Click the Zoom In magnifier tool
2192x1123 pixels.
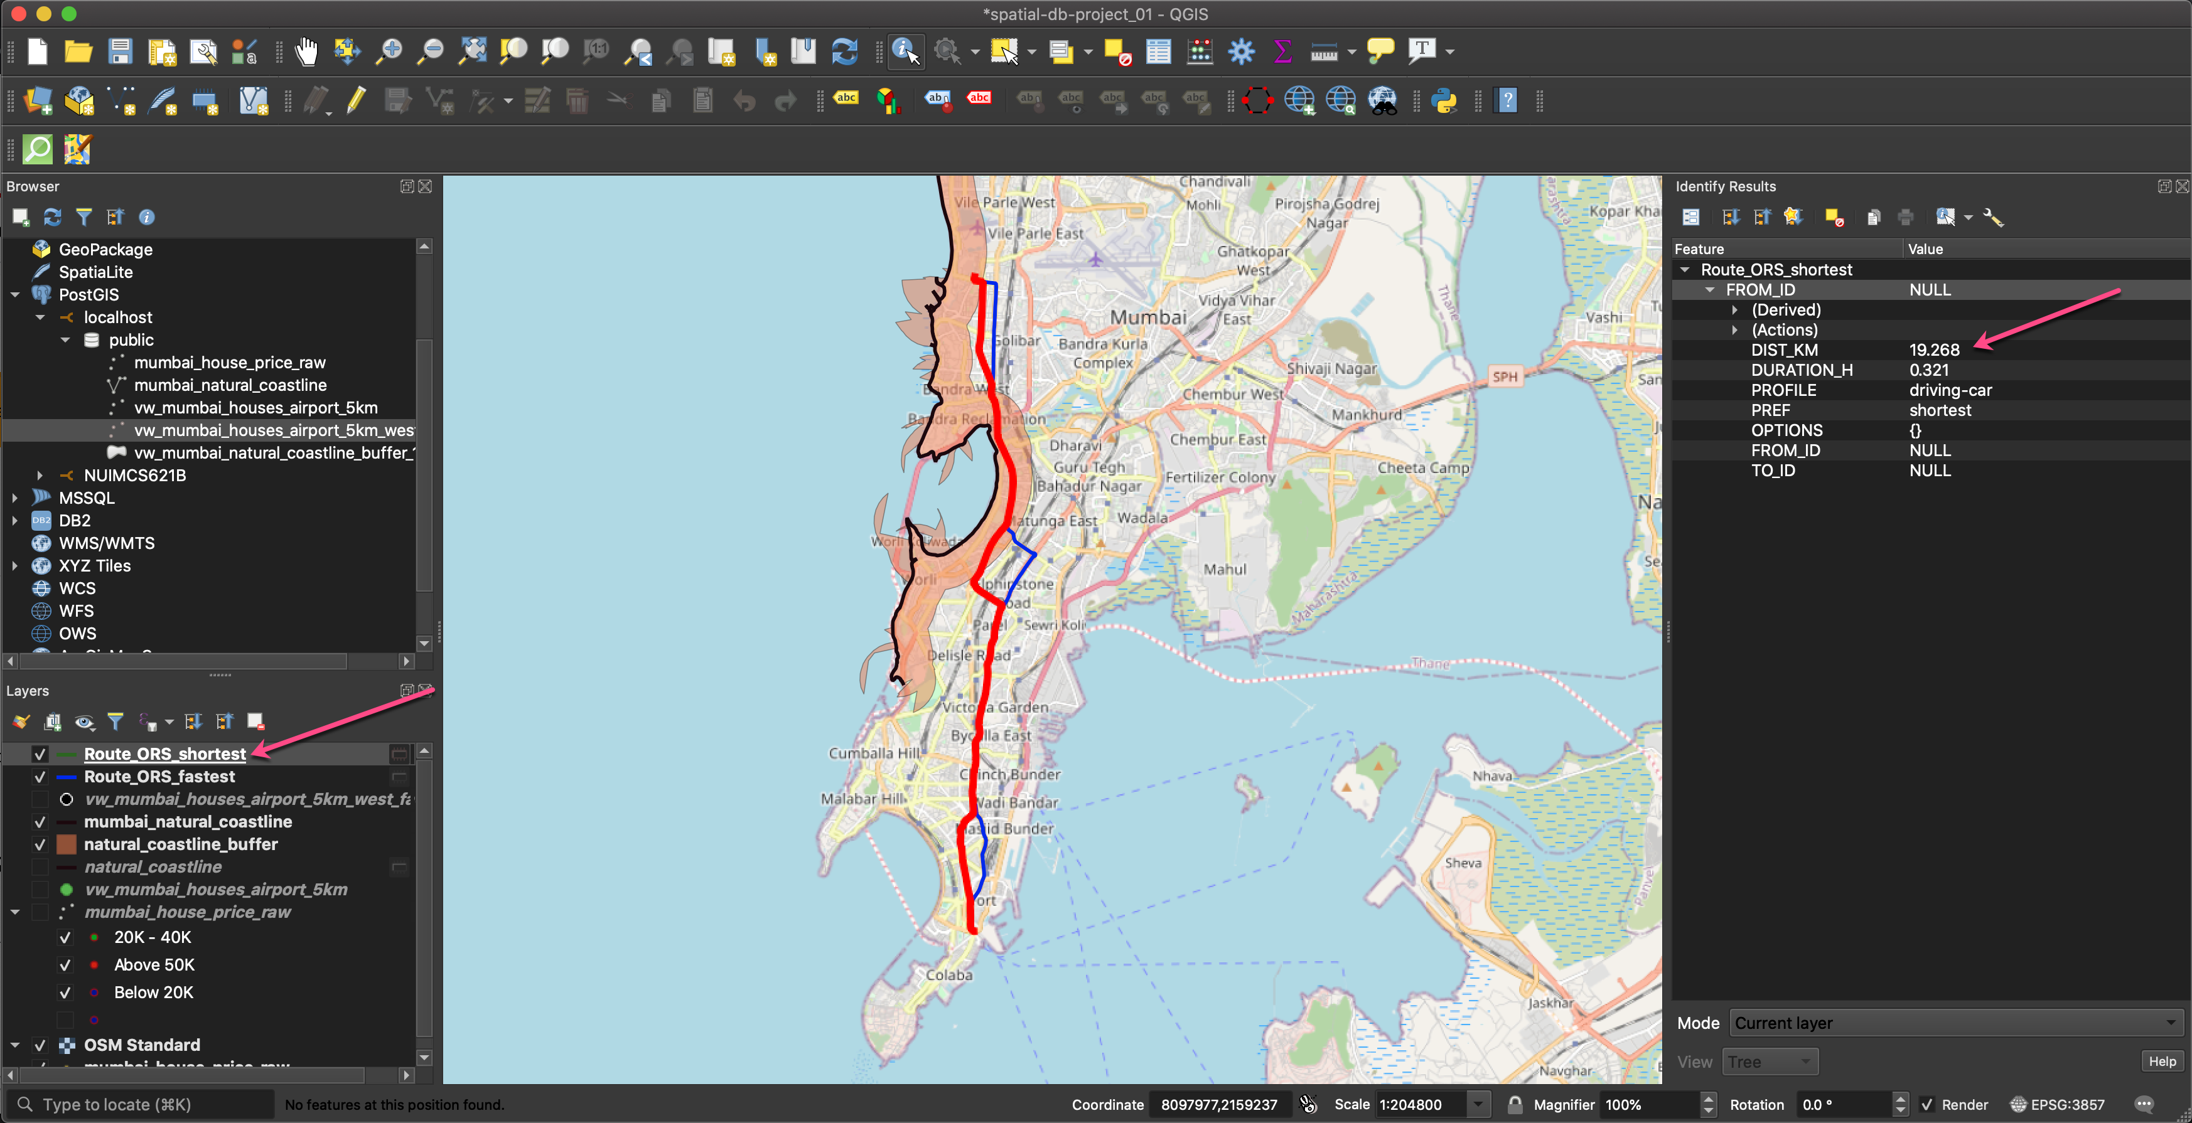390,52
